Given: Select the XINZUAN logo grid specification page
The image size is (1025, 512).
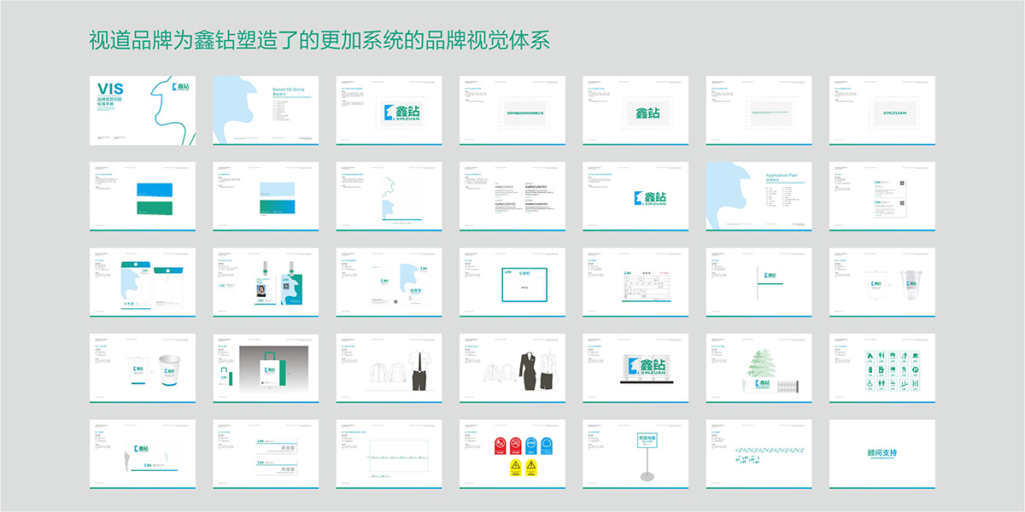Looking at the screenshot, I should pos(389,110).
